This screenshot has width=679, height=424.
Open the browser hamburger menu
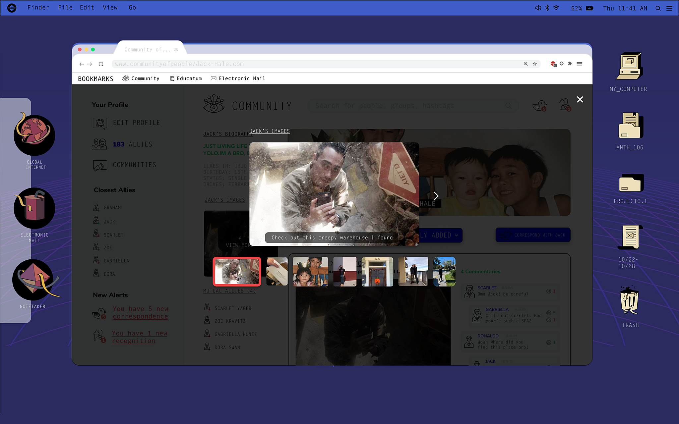point(580,64)
